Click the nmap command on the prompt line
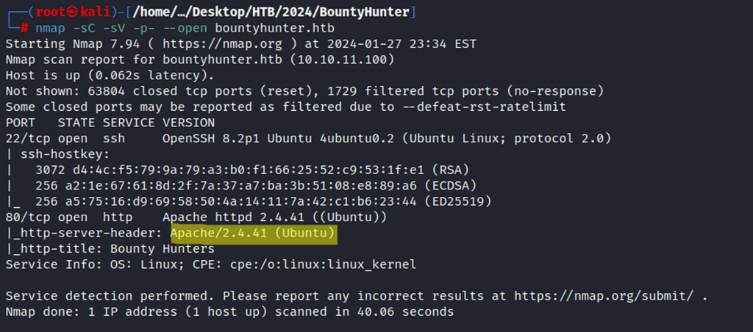The width and height of the screenshot is (753, 332). (48, 28)
